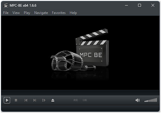Set volume on the volume slider
Image resolution: width=161 pixels, height=113 pixels.
pos(151,100)
